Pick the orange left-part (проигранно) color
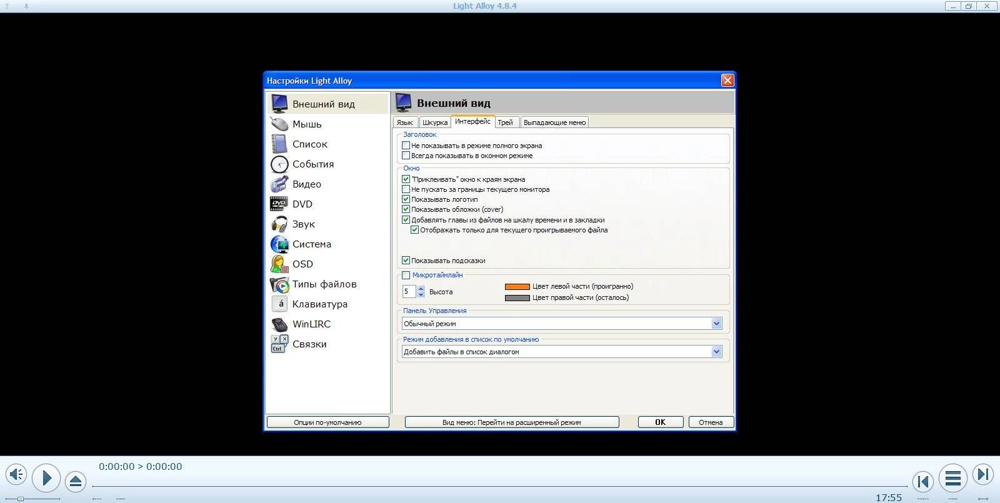1000x503 pixels. click(x=517, y=287)
